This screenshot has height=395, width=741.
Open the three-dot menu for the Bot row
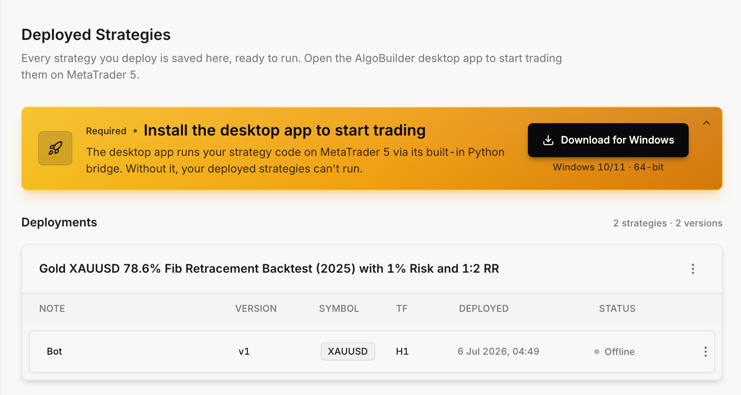(x=705, y=352)
